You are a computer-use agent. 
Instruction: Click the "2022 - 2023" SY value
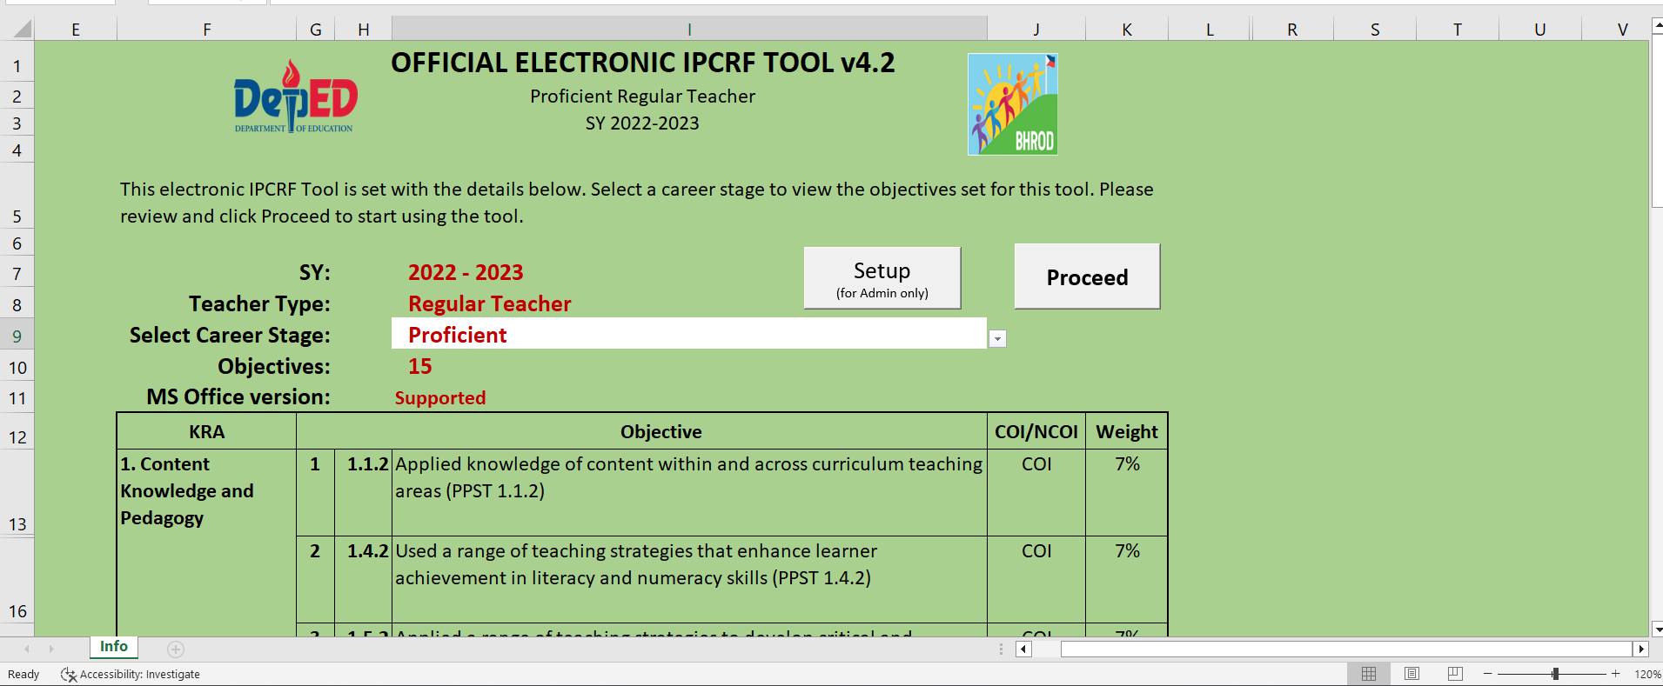tap(466, 272)
